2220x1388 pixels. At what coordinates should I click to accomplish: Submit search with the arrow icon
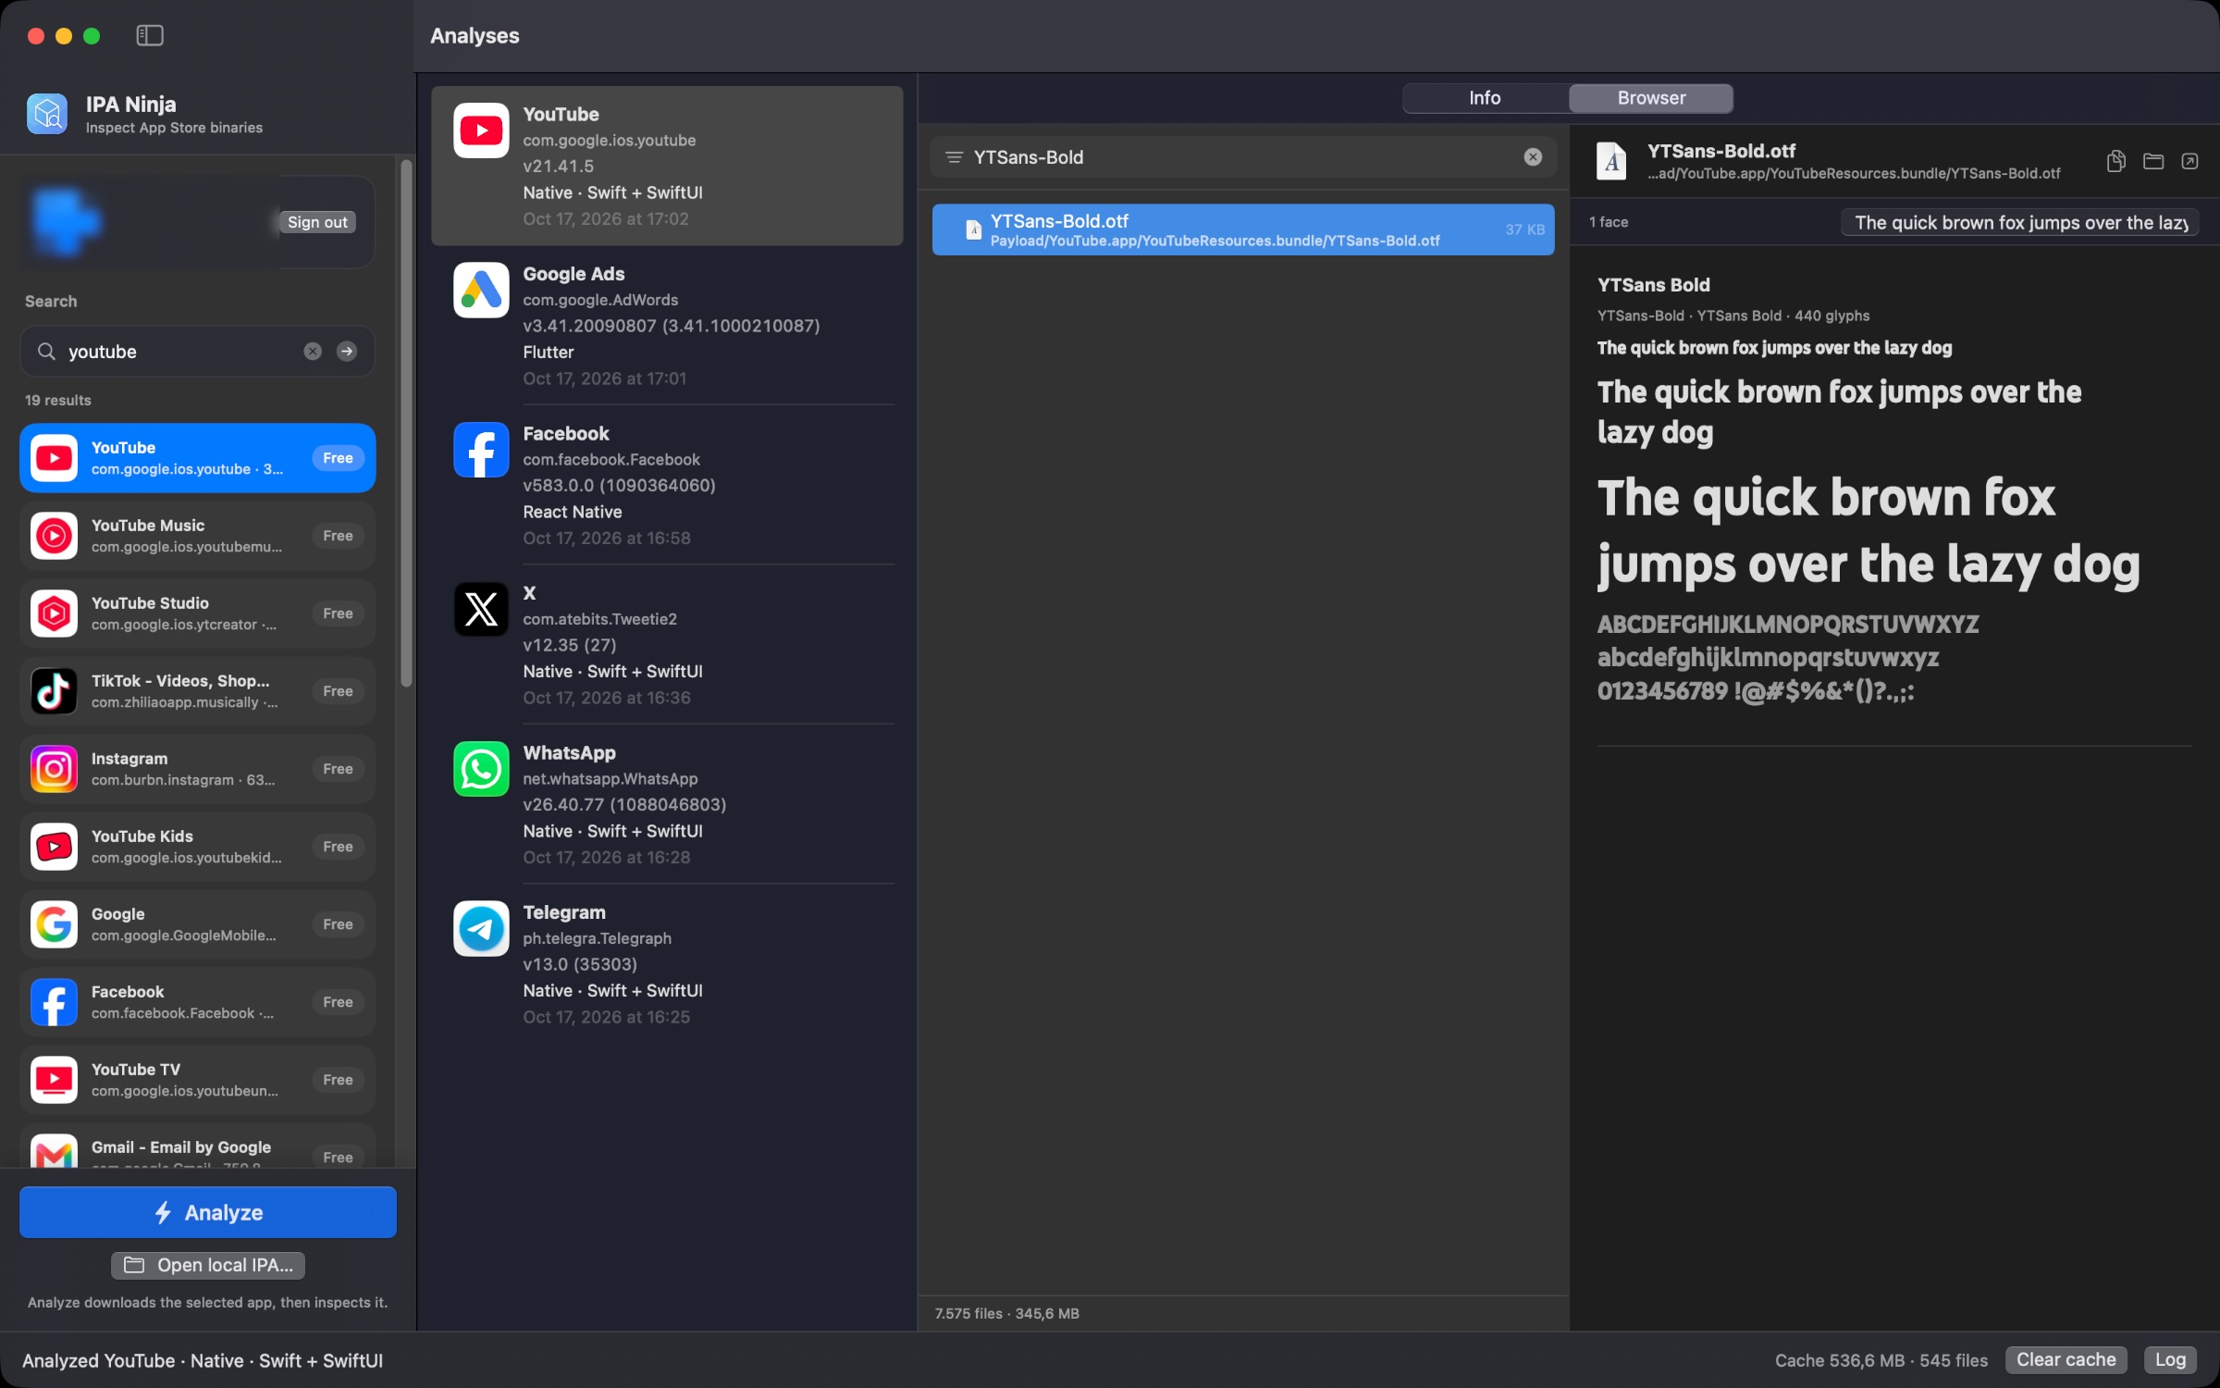[x=347, y=352]
